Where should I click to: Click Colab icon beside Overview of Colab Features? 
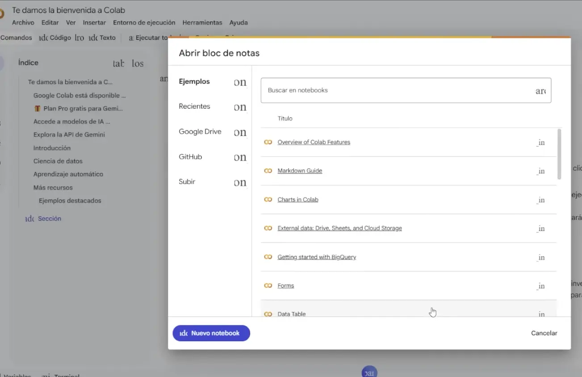point(268,142)
